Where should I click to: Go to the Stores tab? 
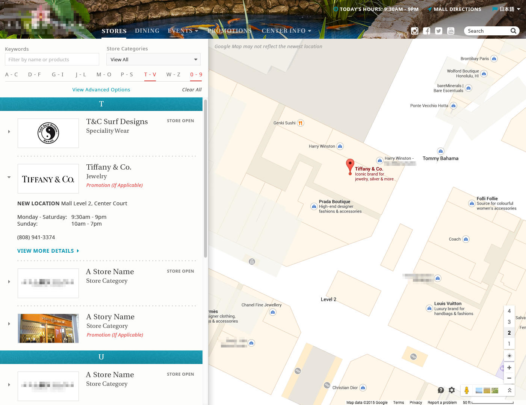114,31
